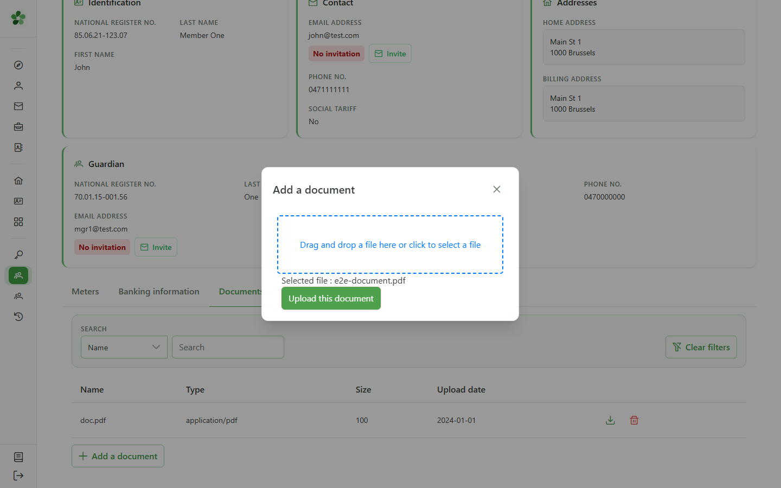This screenshot has width=781, height=488.
Task: Click guardian phone 0470000000
Action: click(604, 197)
